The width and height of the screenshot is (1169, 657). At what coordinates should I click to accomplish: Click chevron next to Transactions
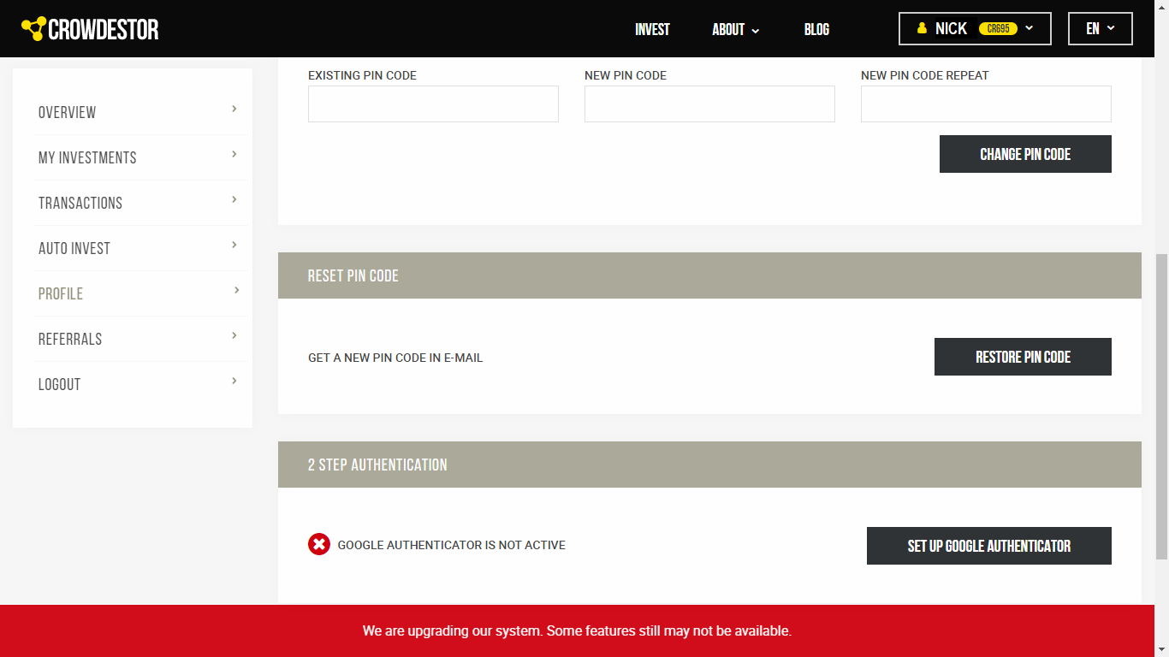pyautogui.click(x=234, y=199)
